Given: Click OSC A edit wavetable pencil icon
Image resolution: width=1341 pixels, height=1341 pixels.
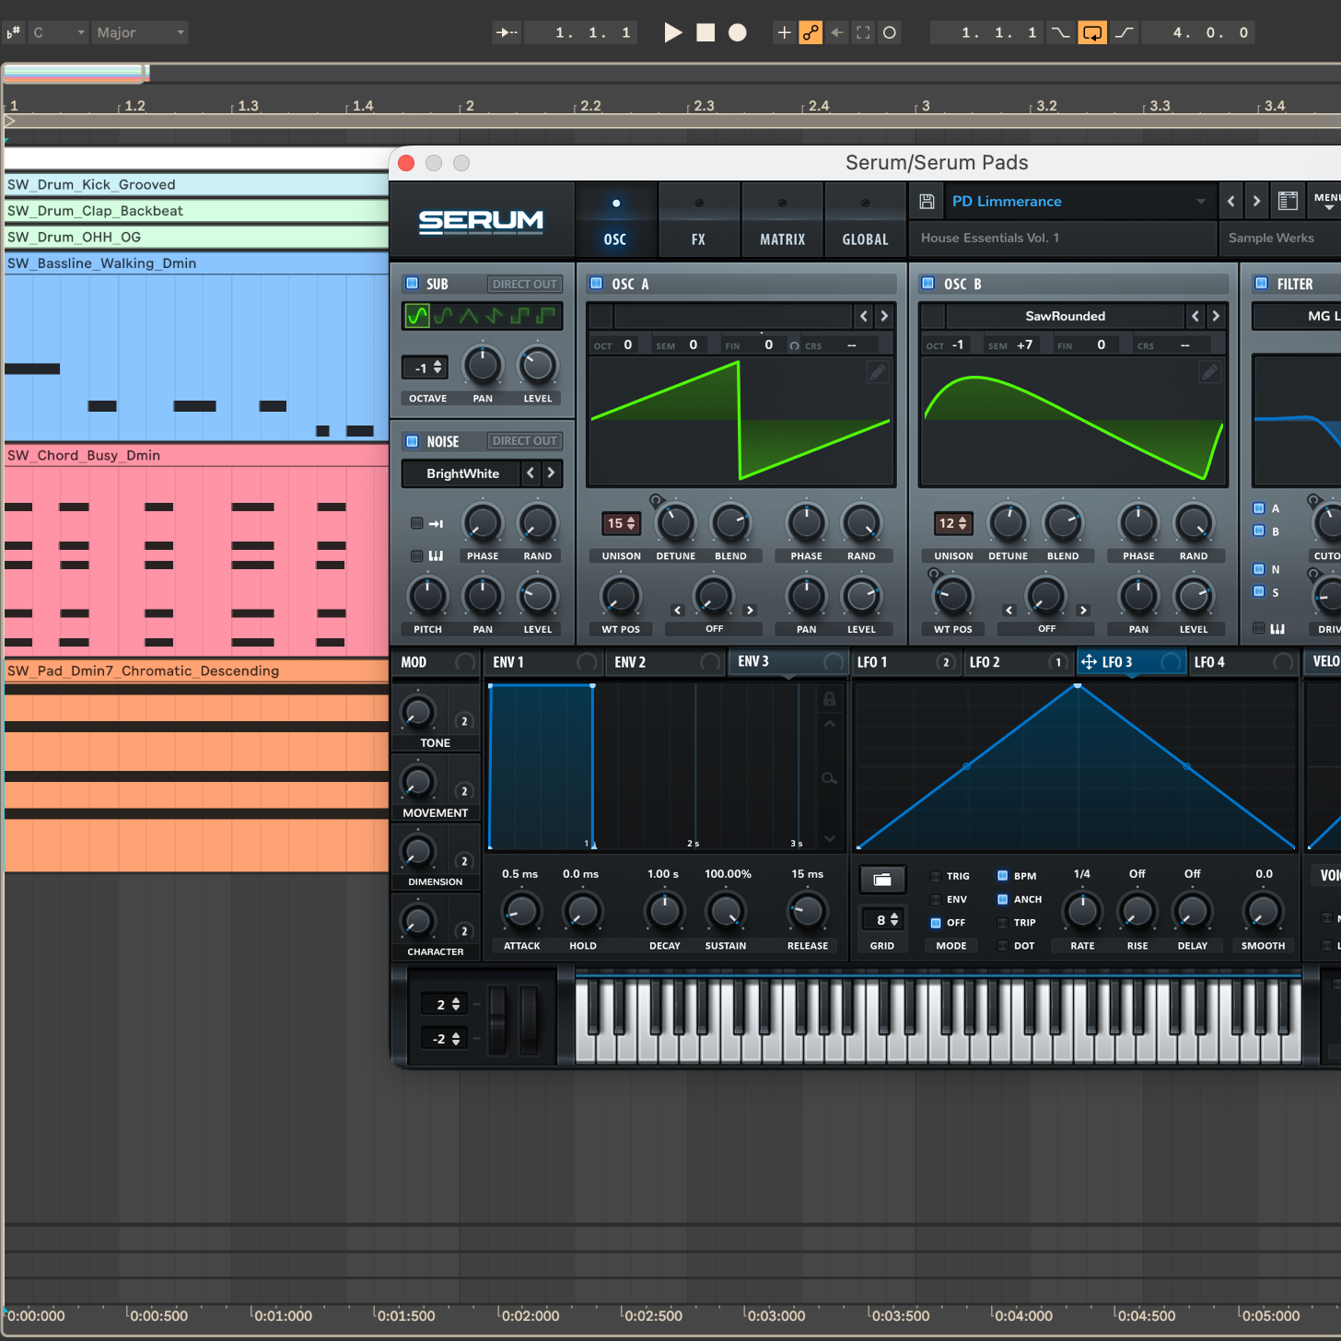Looking at the screenshot, I should pyautogui.click(x=878, y=372).
